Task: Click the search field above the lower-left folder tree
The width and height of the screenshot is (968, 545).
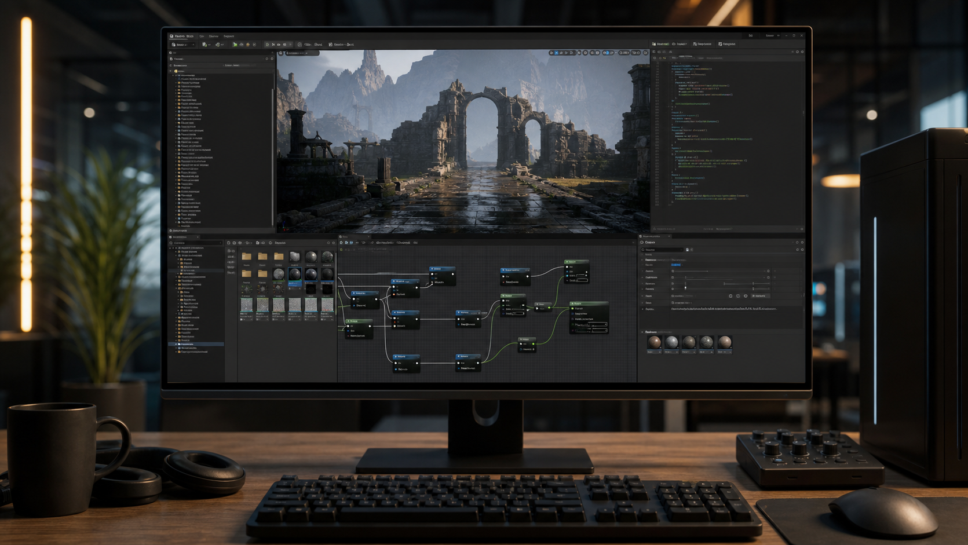Action: click(x=196, y=243)
